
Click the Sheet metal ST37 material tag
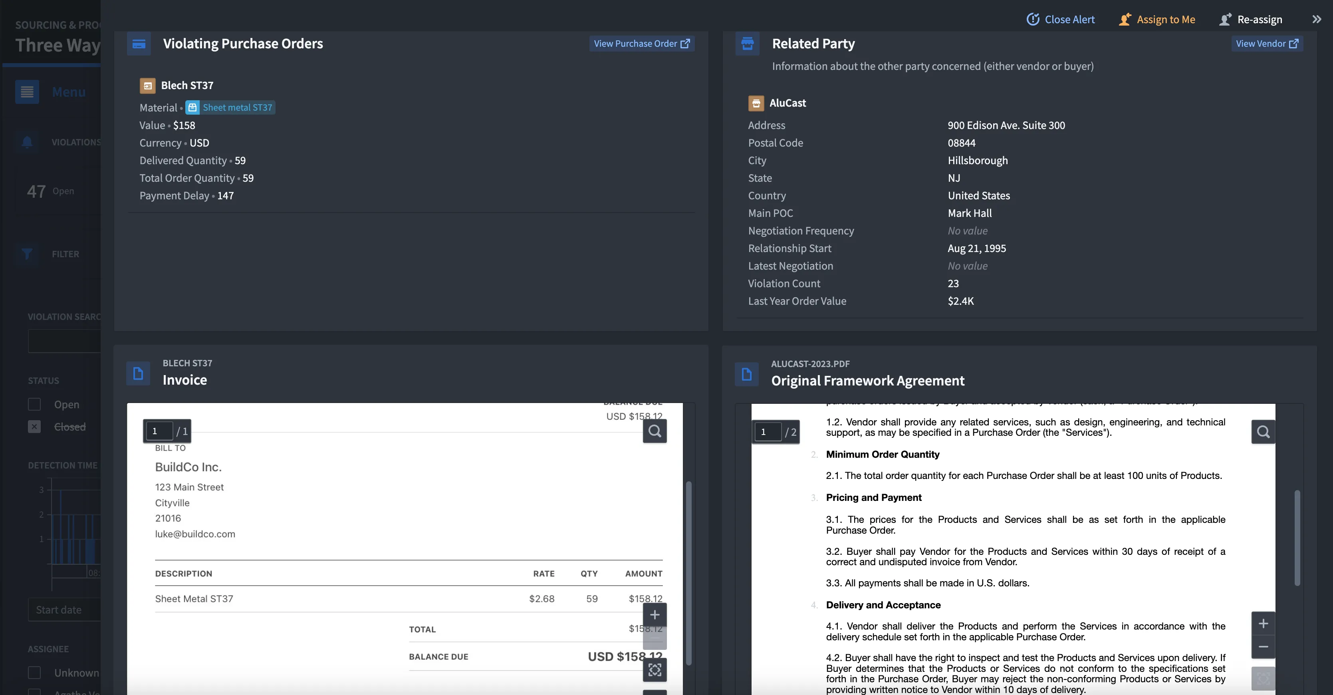[231, 107]
